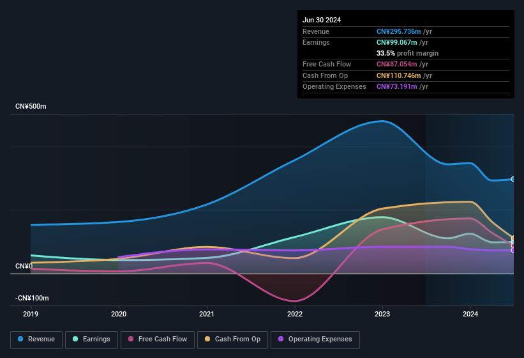Viewport: 524px width, 358px height.
Task: Click the CN¥0 y-axis label
Action: 24,266
